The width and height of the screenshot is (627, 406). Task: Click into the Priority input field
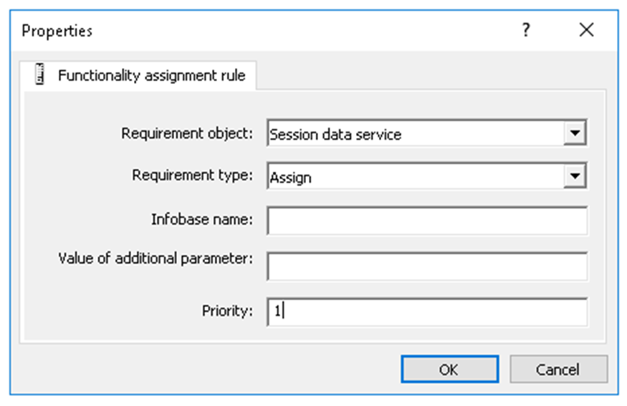pos(426,312)
